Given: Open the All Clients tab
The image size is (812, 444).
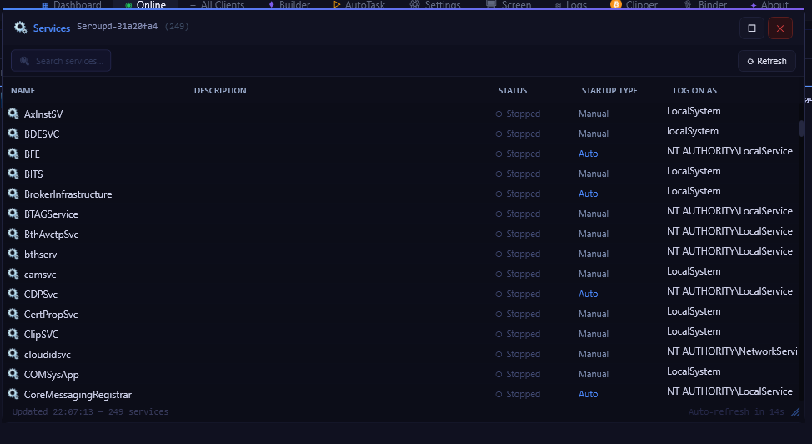Looking at the screenshot, I should tap(217, 5).
